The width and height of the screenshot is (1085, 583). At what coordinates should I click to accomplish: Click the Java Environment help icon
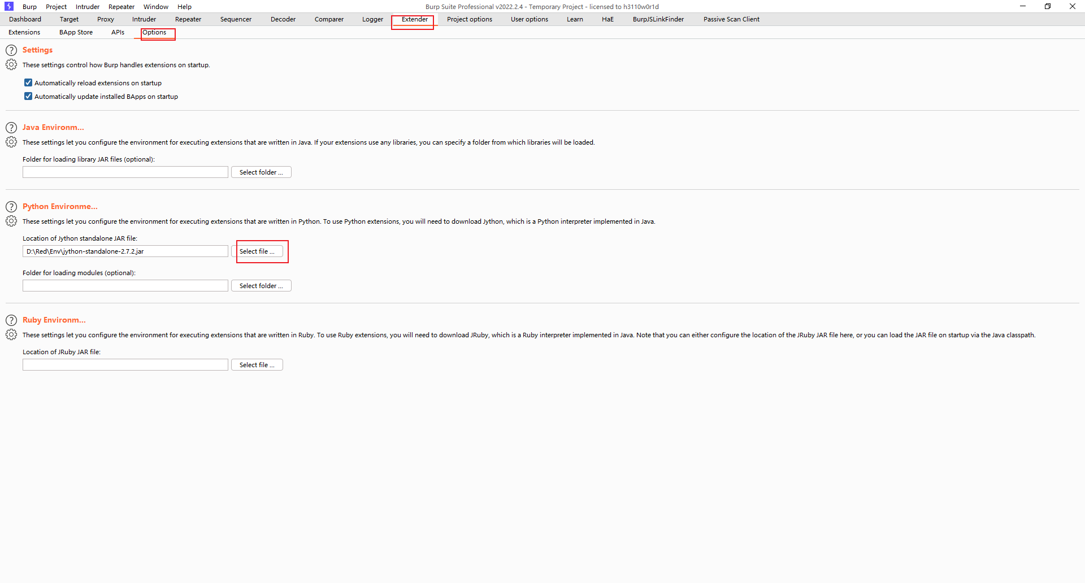(x=11, y=128)
